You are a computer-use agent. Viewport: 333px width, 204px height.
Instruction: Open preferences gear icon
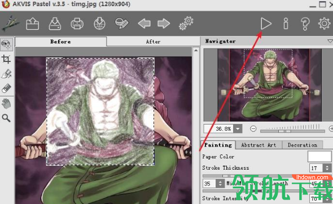(325, 23)
